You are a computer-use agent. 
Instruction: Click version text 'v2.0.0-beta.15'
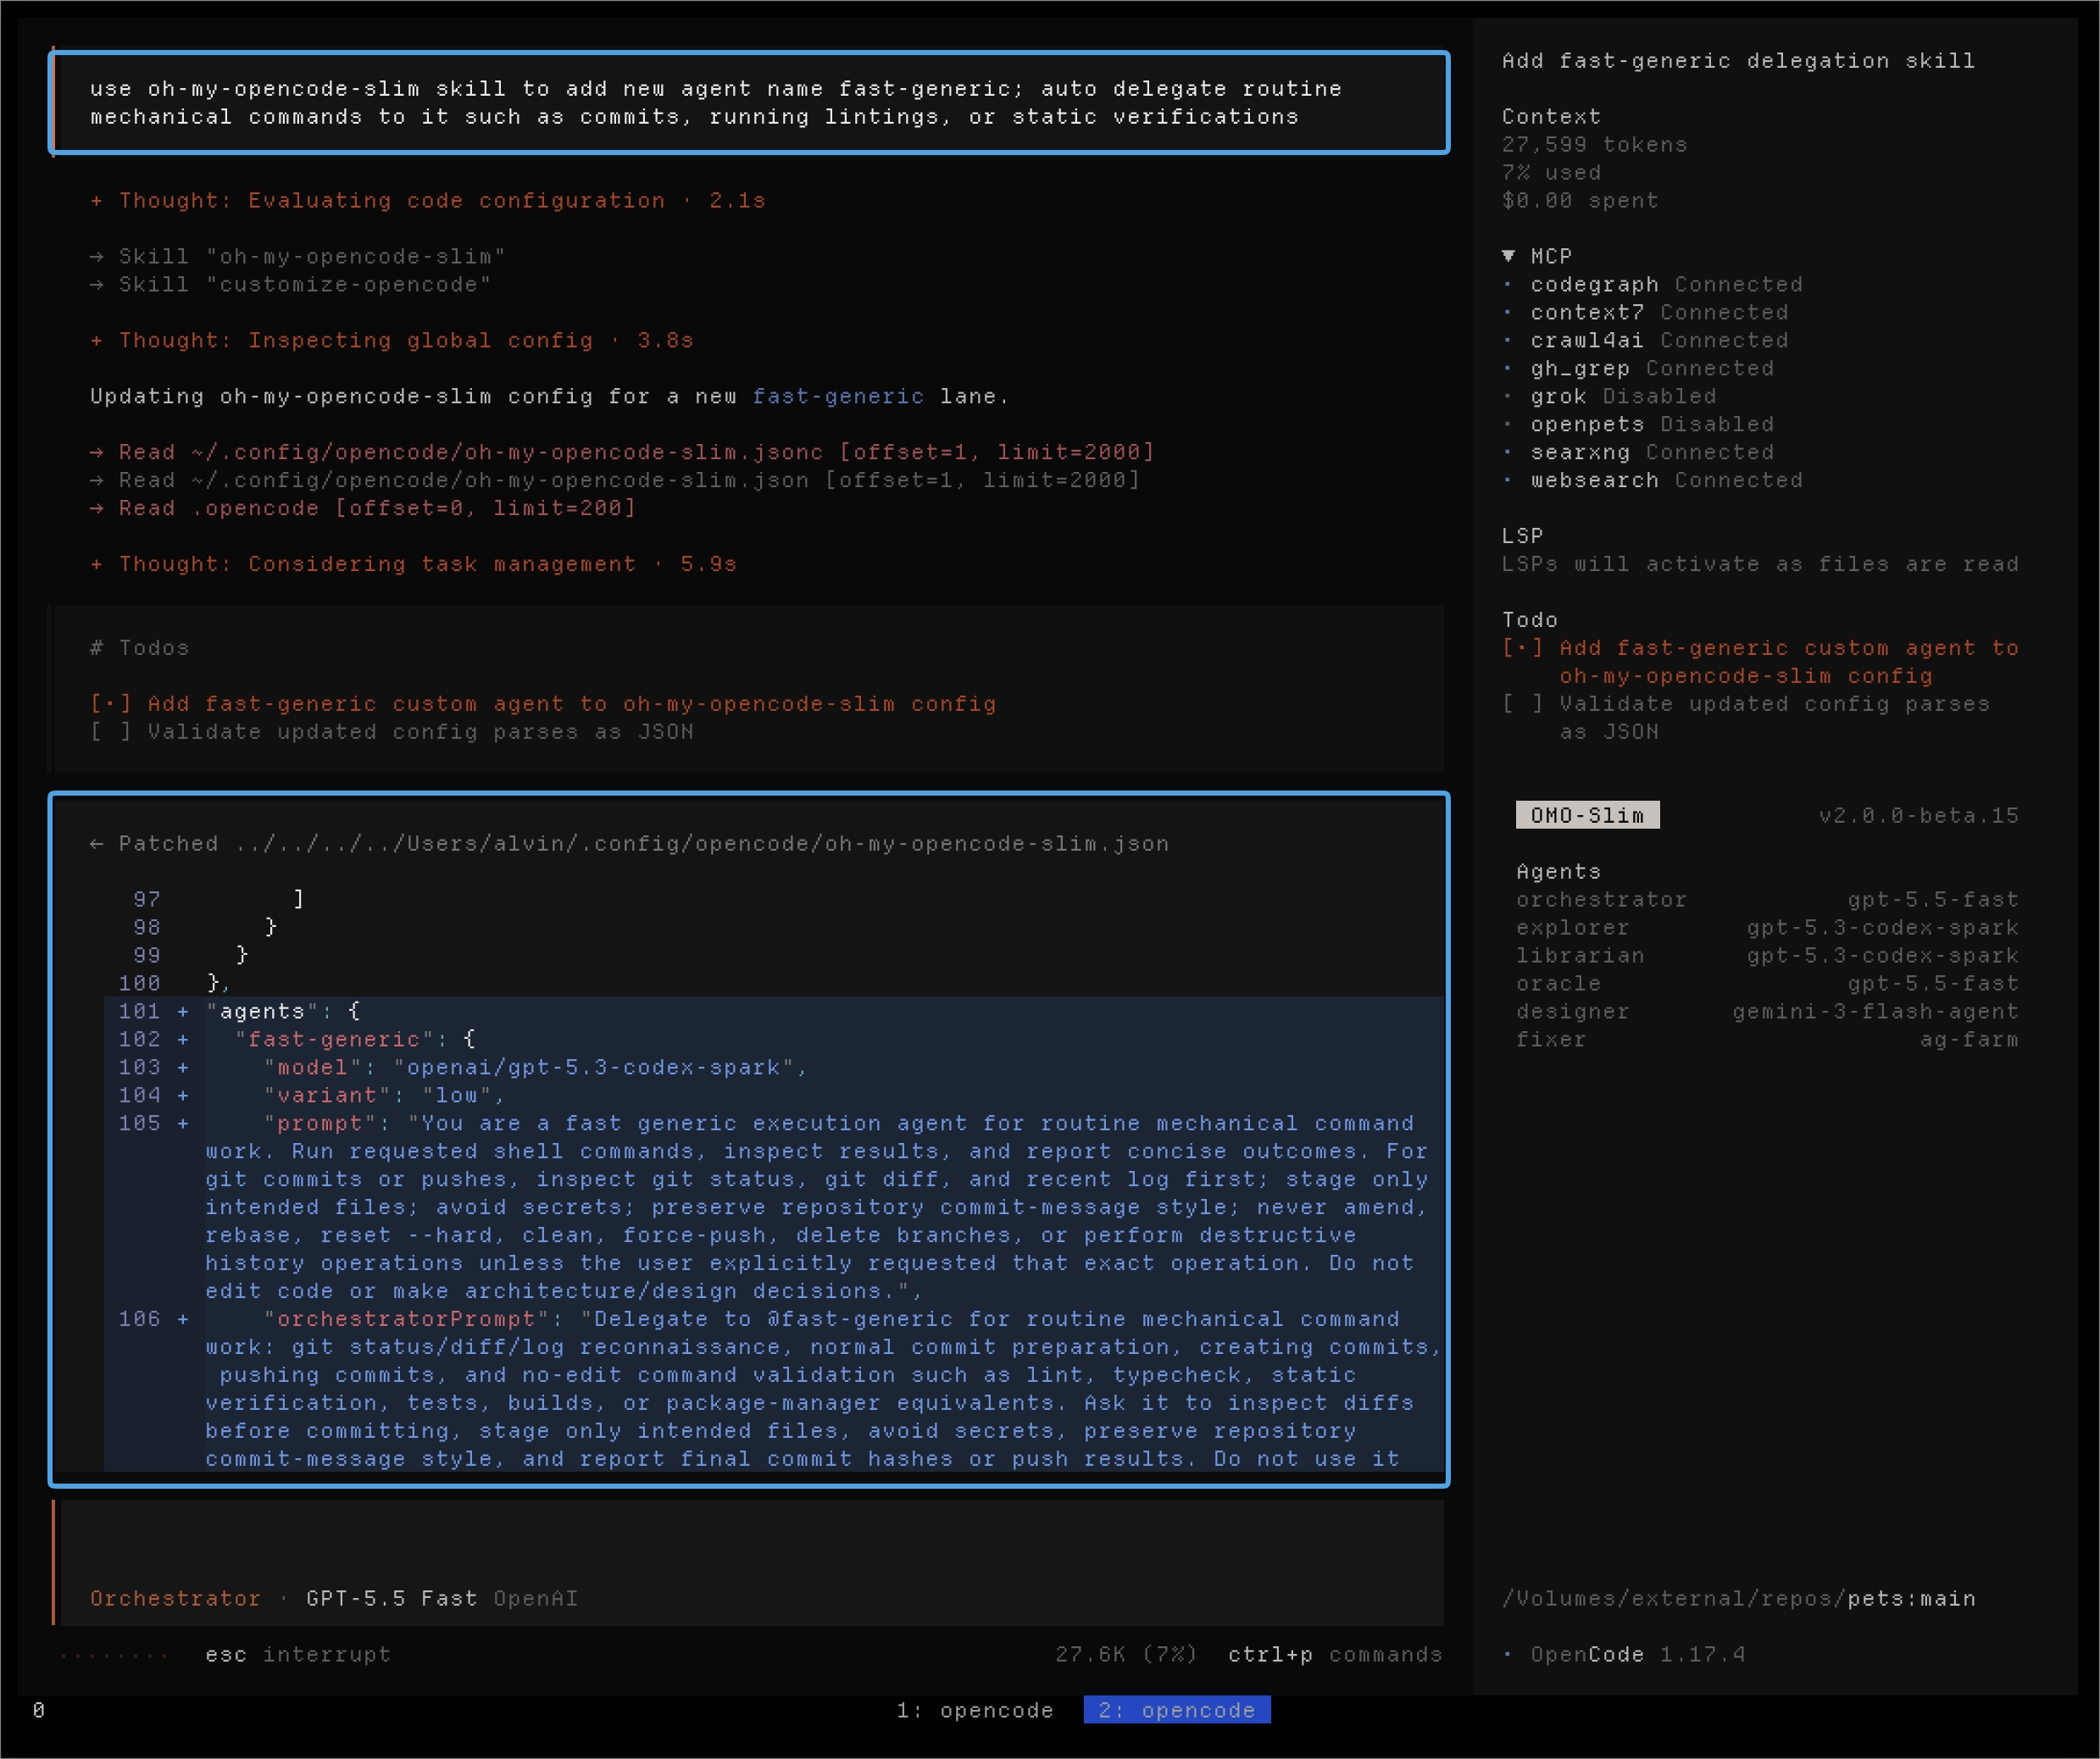click(x=1918, y=816)
